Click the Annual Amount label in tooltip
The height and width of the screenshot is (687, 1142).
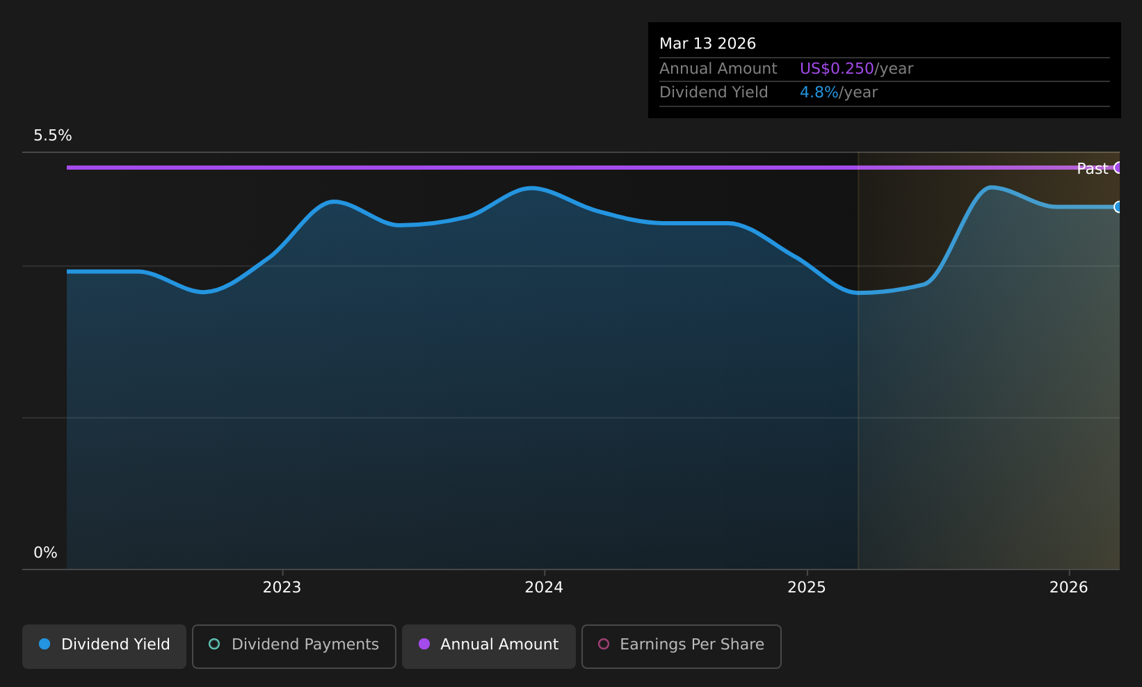(x=718, y=69)
